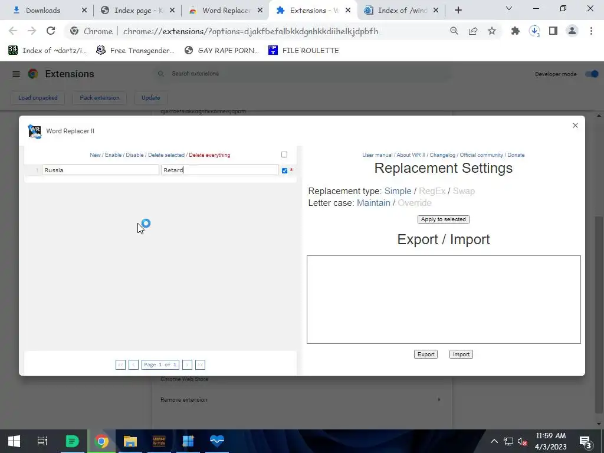Click the Disable link
Screen dimensions: 604x453
tap(135, 155)
